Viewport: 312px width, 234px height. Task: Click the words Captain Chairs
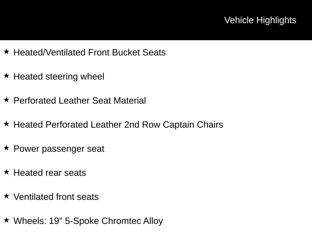point(193,125)
